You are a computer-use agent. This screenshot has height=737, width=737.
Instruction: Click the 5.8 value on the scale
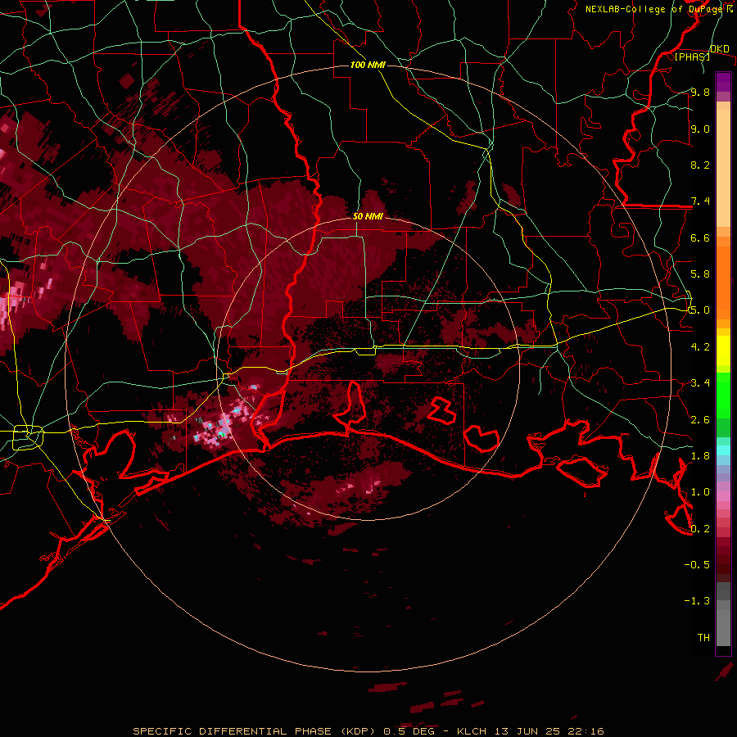point(700,274)
